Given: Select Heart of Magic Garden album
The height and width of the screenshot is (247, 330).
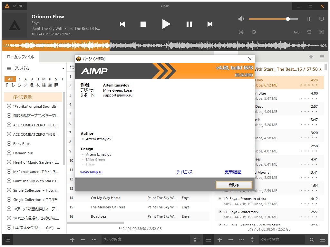Looking at the screenshot, I should [33, 162].
